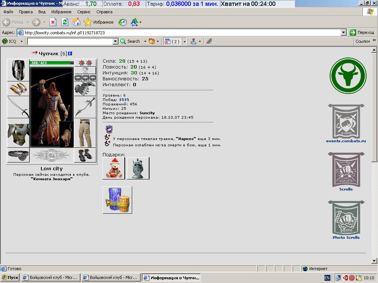Viewport: 378px width, 283px height.
Task: Click the belt equipment slot icon
Action: pyautogui.click(x=18, y=155)
